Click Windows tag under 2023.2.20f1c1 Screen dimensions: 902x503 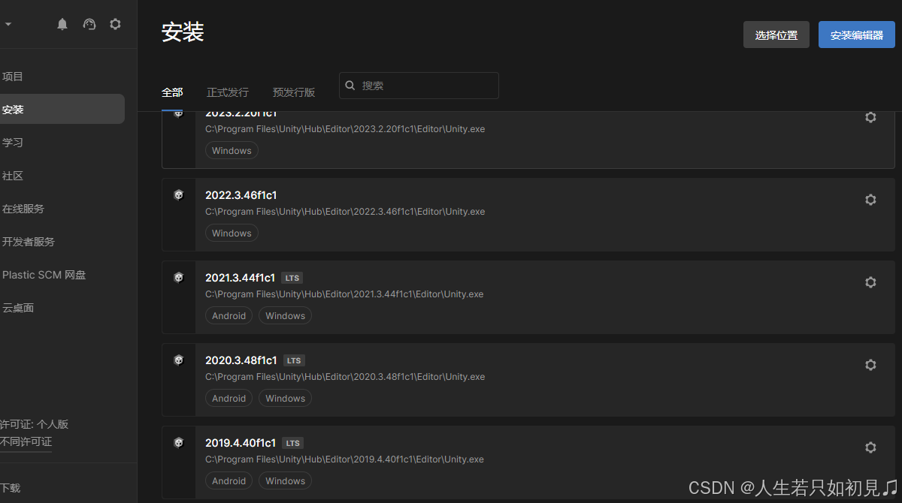(x=232, y=151)
